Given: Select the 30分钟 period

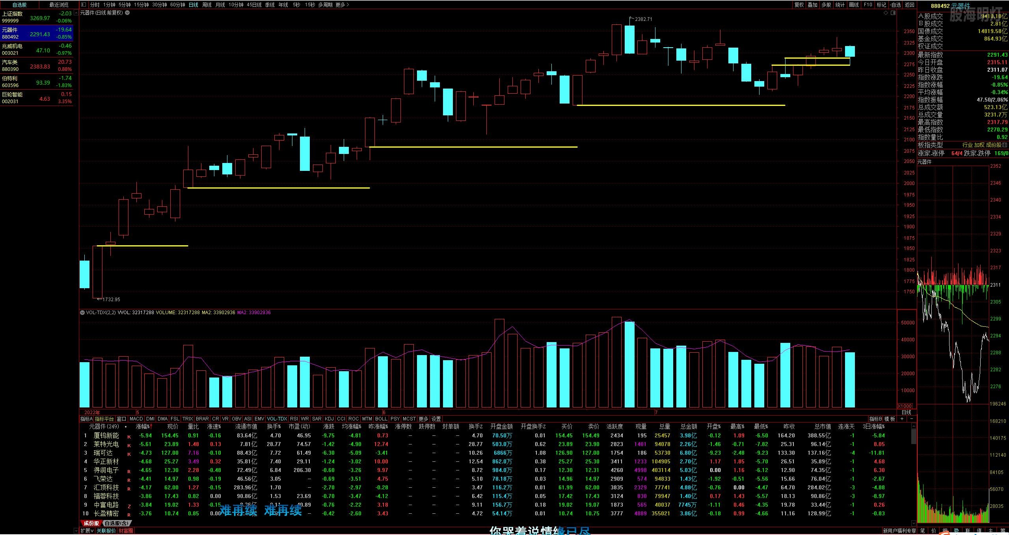Looking at the screenshot, I should 160,5.
